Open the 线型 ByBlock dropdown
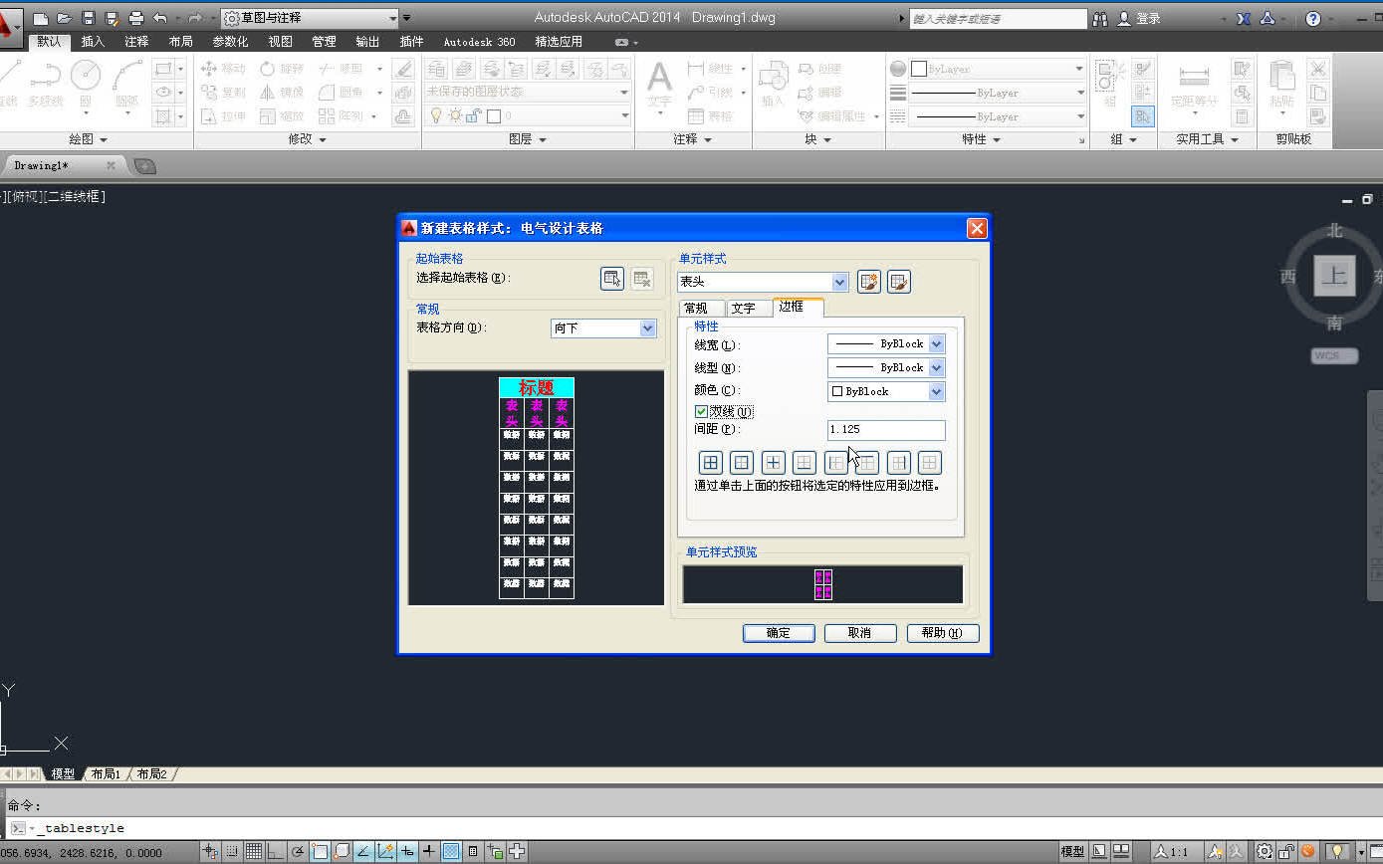 886,368
